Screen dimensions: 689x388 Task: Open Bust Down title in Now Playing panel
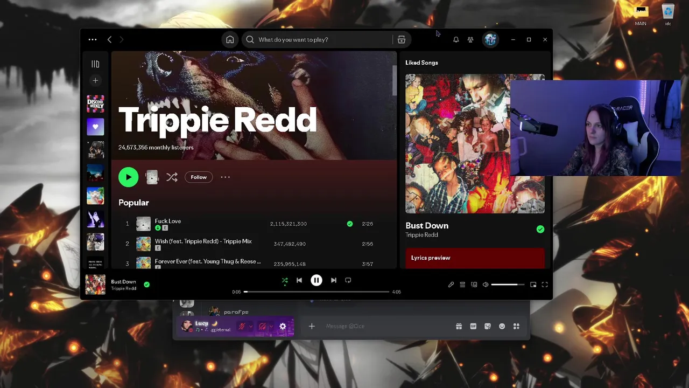(x=427, y=226)
